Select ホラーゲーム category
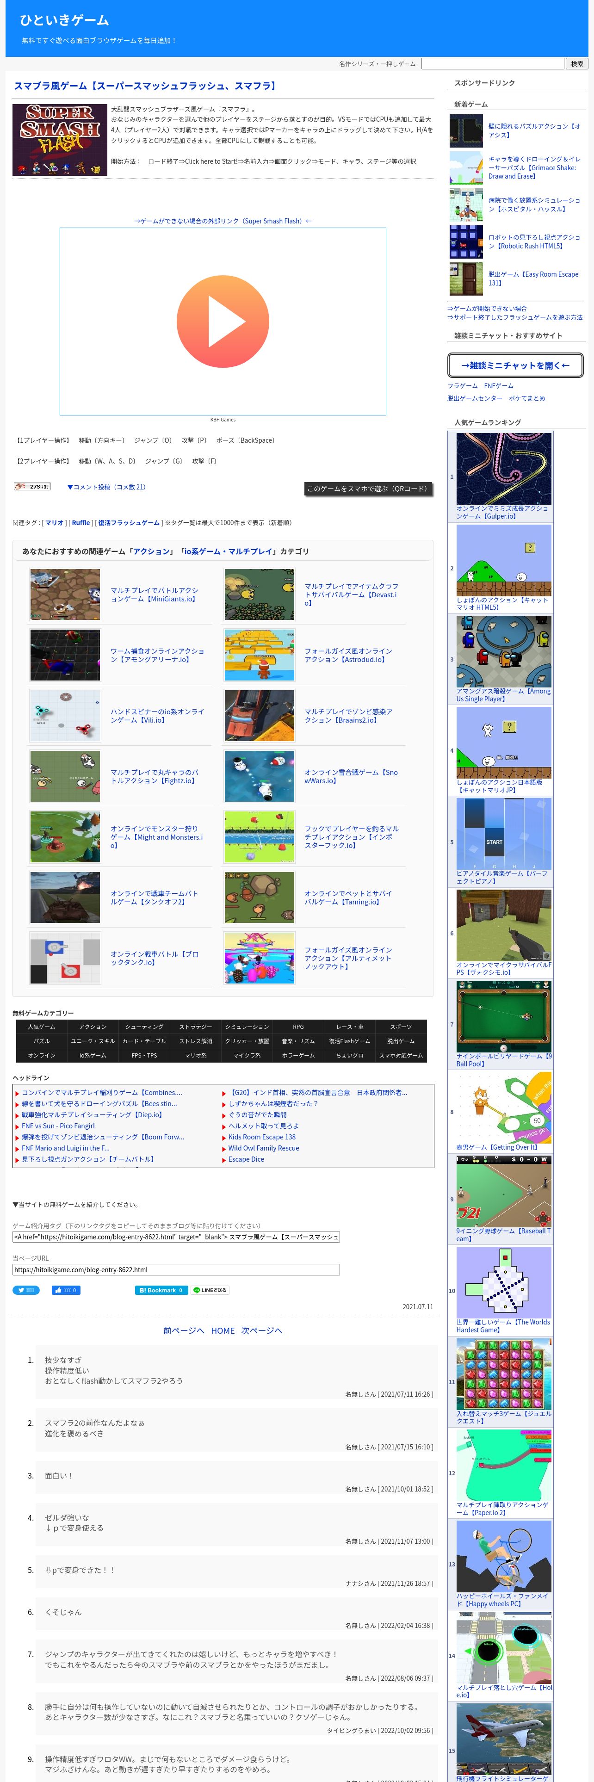594x1782 pixels. tap(298, 1056)
